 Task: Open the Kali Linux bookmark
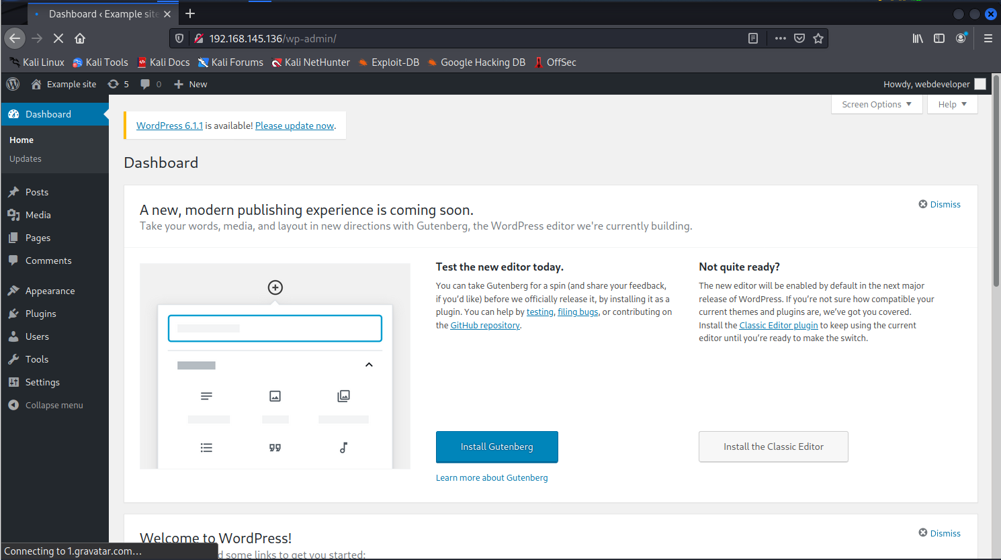tap(37, 62)
